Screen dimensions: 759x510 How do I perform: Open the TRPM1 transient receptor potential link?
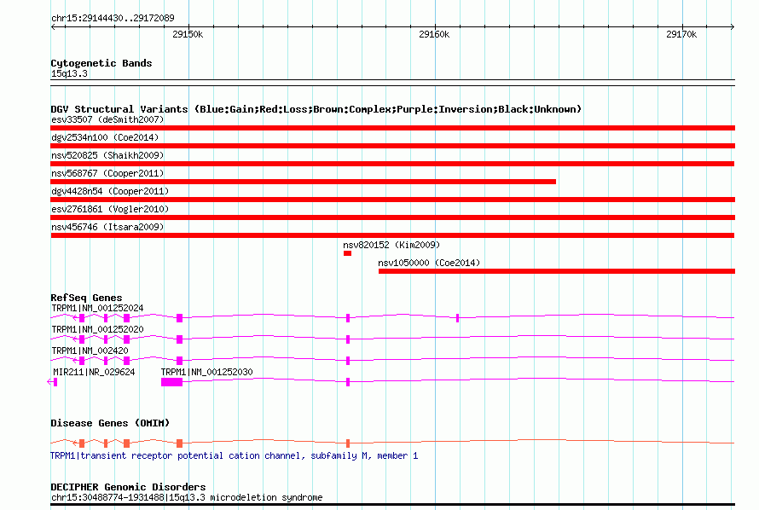coord(235,455)
